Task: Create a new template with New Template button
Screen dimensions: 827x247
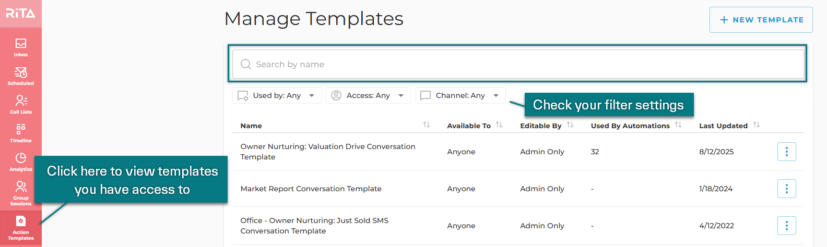Action: tap(761, 20)
